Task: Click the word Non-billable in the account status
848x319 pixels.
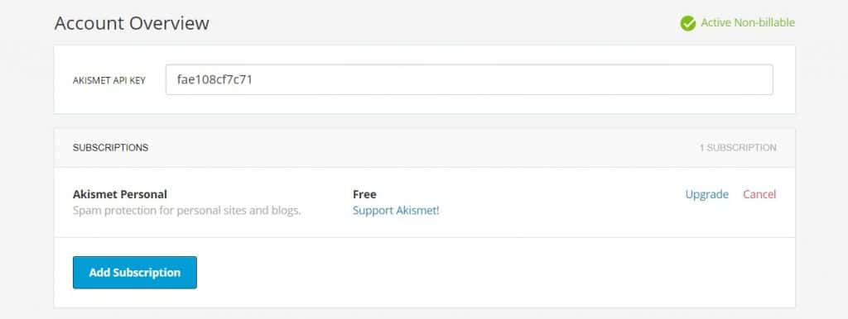Action: coord(764,22)
